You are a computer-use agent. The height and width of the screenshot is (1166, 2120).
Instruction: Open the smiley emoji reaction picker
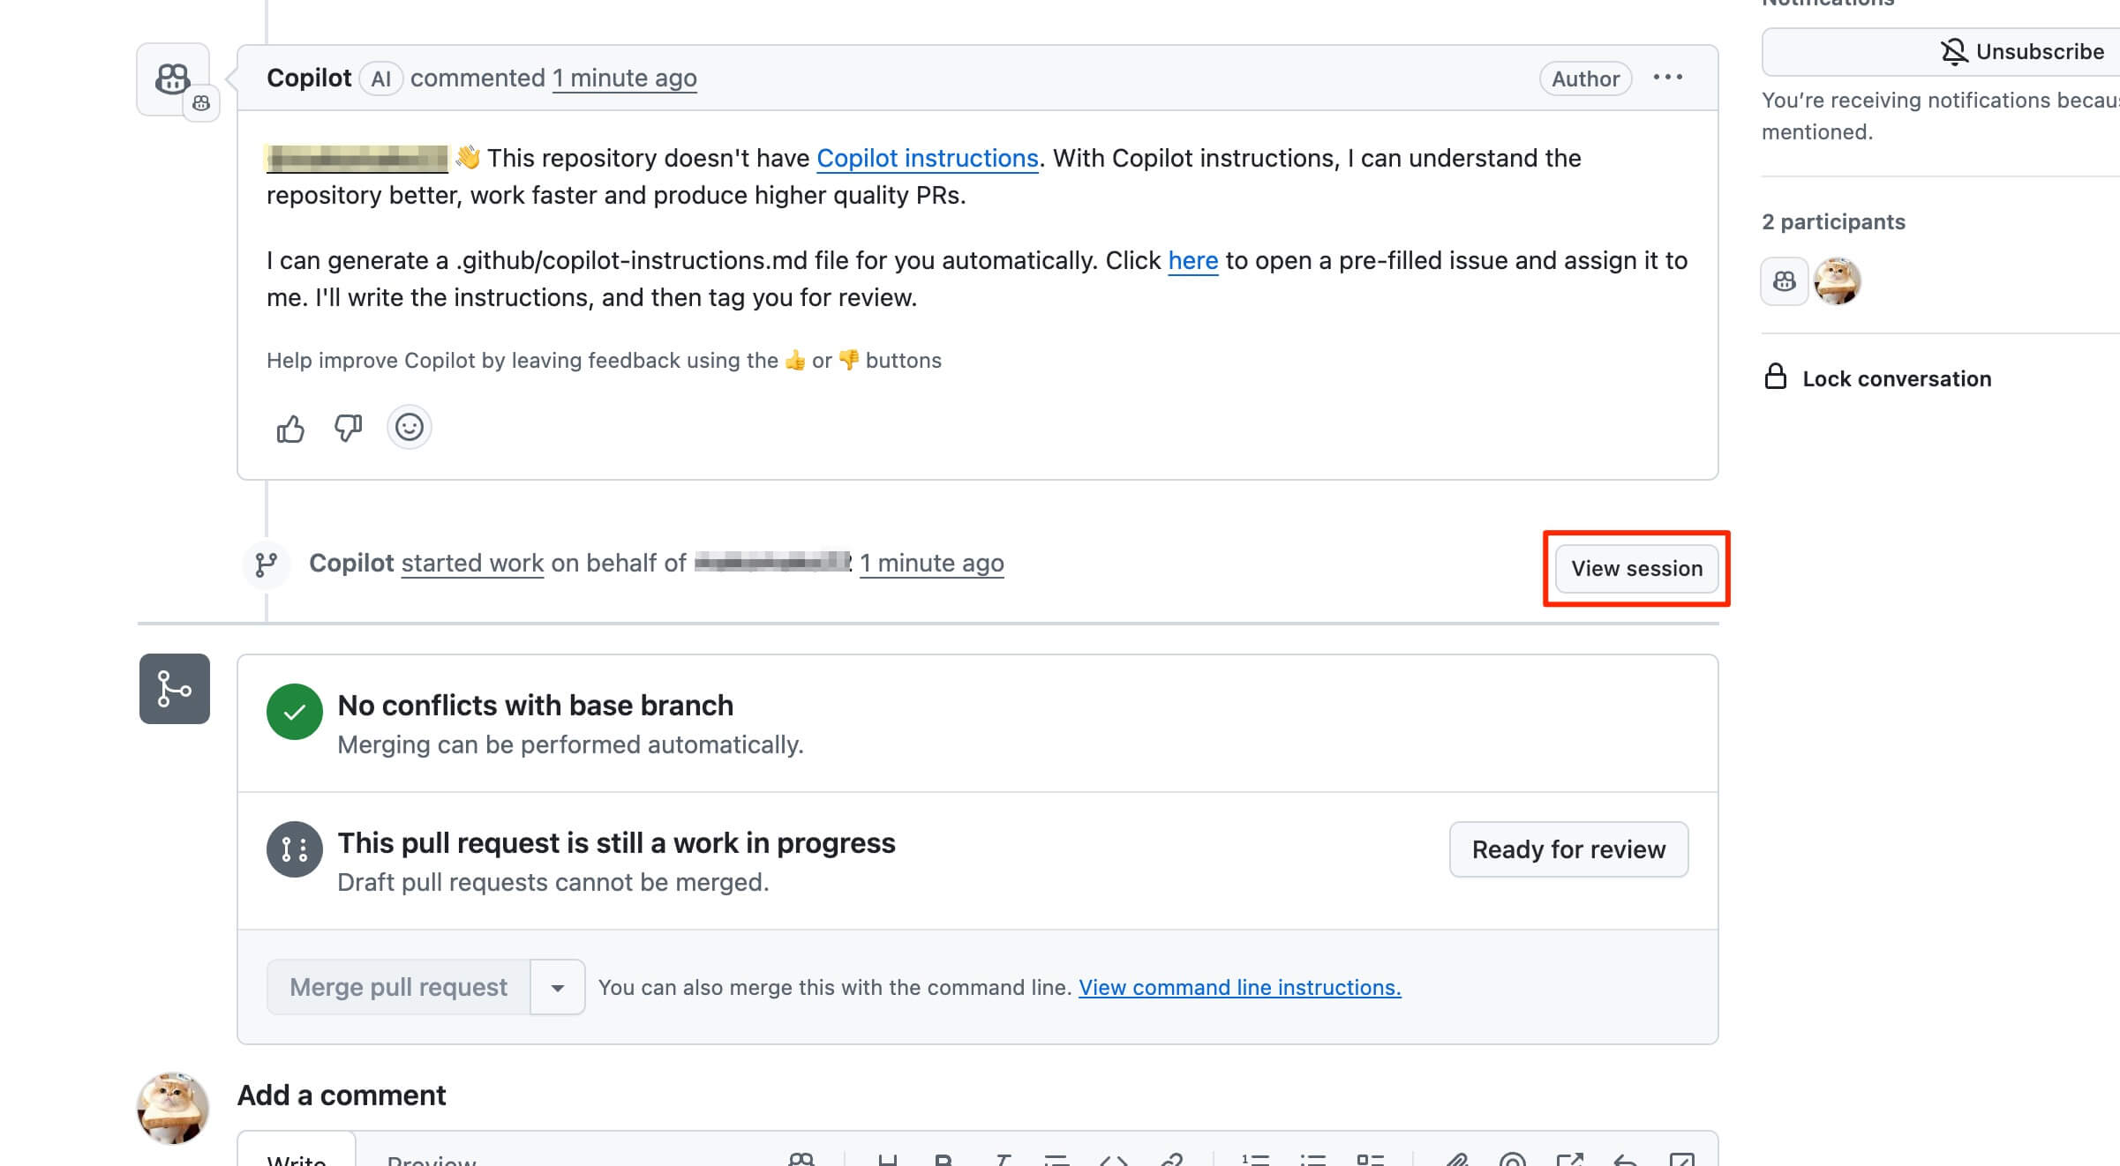(x=409, y=428)
